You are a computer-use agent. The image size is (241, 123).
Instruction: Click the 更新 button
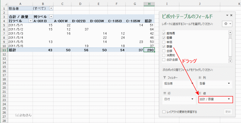[228, 112]
